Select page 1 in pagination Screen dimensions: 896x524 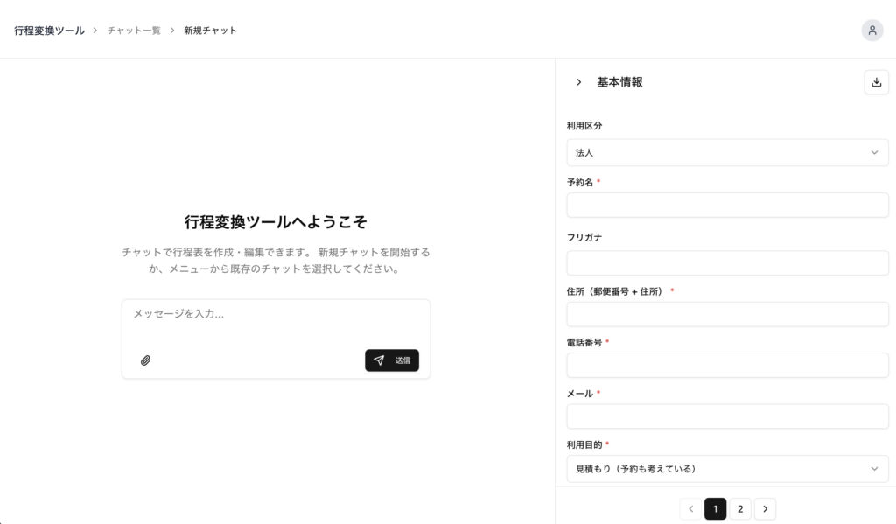(715, 509)
